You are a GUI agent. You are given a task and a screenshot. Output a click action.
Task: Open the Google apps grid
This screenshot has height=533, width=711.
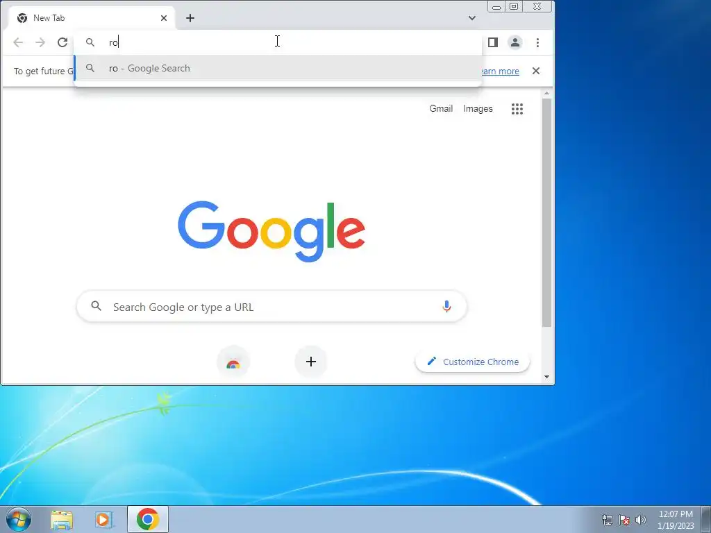517,109
